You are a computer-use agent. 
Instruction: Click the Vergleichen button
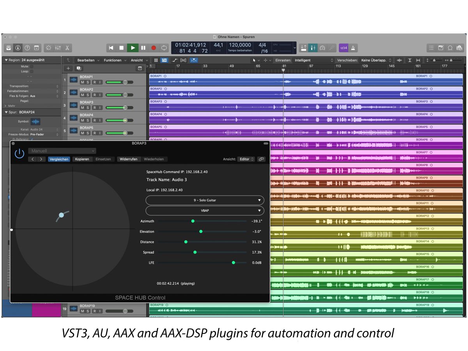(x=59, y=159)
